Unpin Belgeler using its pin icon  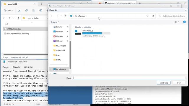coord(68,27)
